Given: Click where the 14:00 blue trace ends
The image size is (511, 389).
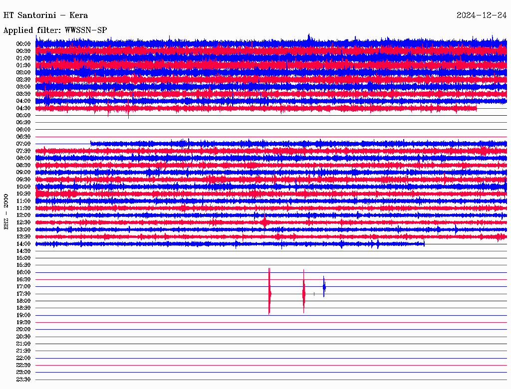Looking at the screenshot, I should 424,244.
